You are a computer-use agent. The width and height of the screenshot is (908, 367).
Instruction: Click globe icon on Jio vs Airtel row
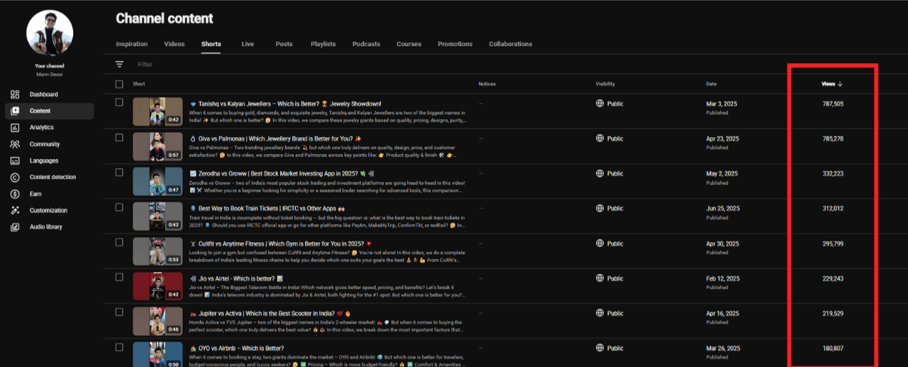pyautogui.click(x=599, y=278)
